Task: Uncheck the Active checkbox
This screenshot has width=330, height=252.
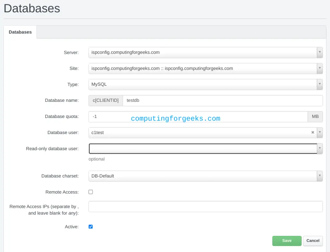Action: pyautogui.click(x=91, y=227)
